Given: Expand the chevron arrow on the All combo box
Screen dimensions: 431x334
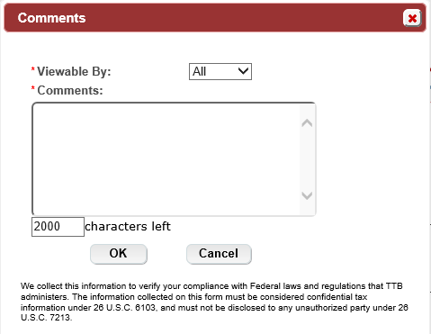Looking at the screenshot, I should (243, 71).
